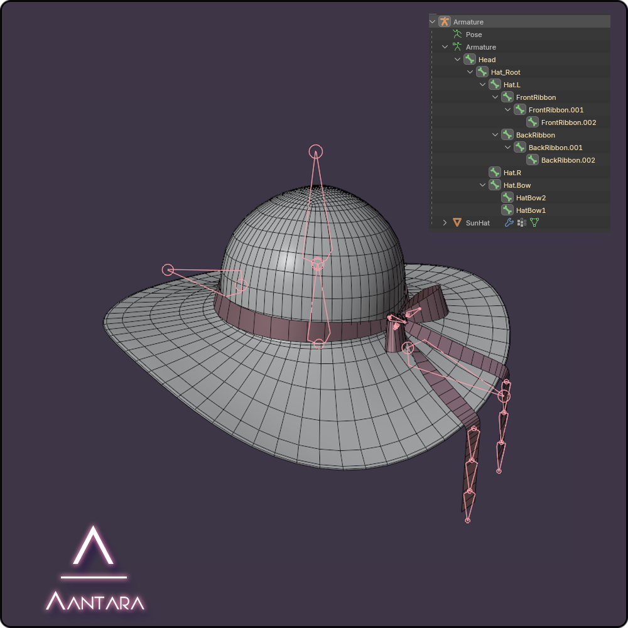Click the Hat.L bone icon
The height and width of the screenshot is (628, 628).
[x=495, y=85]
